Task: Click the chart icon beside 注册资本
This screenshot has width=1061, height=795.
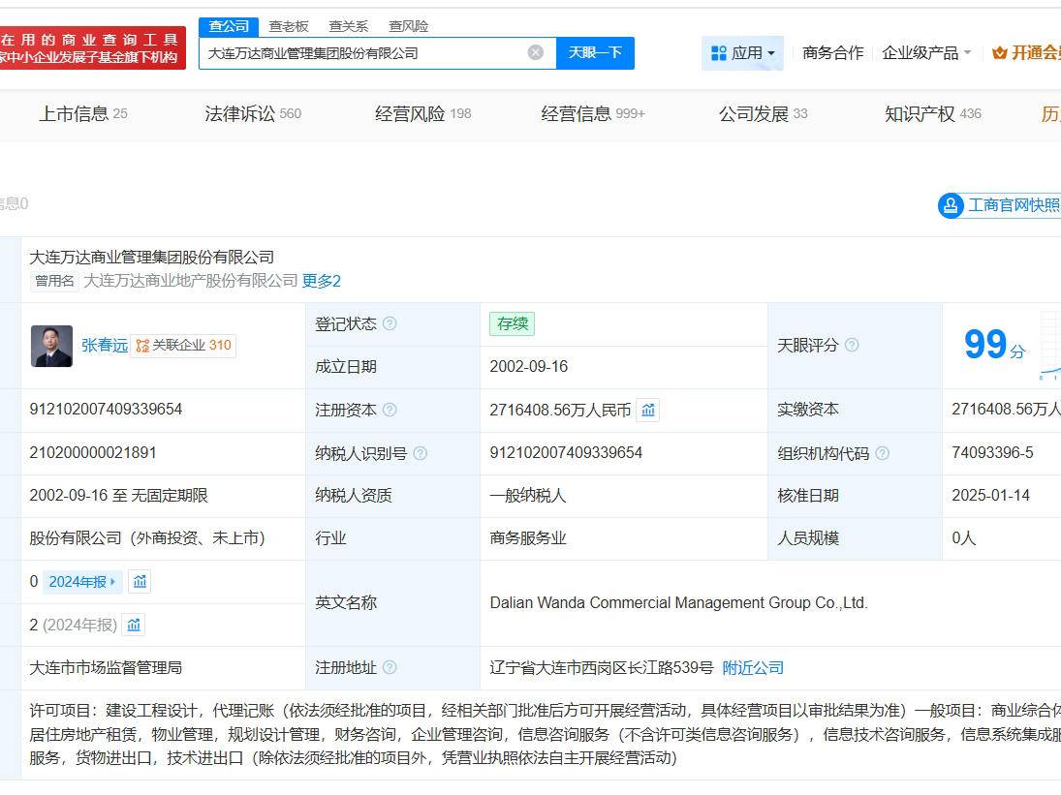Action: (648, 411)
